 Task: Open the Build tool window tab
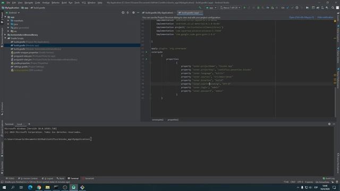click(61, 178)
